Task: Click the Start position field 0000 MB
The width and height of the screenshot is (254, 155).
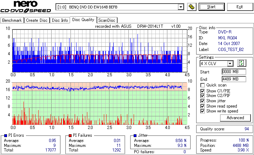Action: coord(234,72)
